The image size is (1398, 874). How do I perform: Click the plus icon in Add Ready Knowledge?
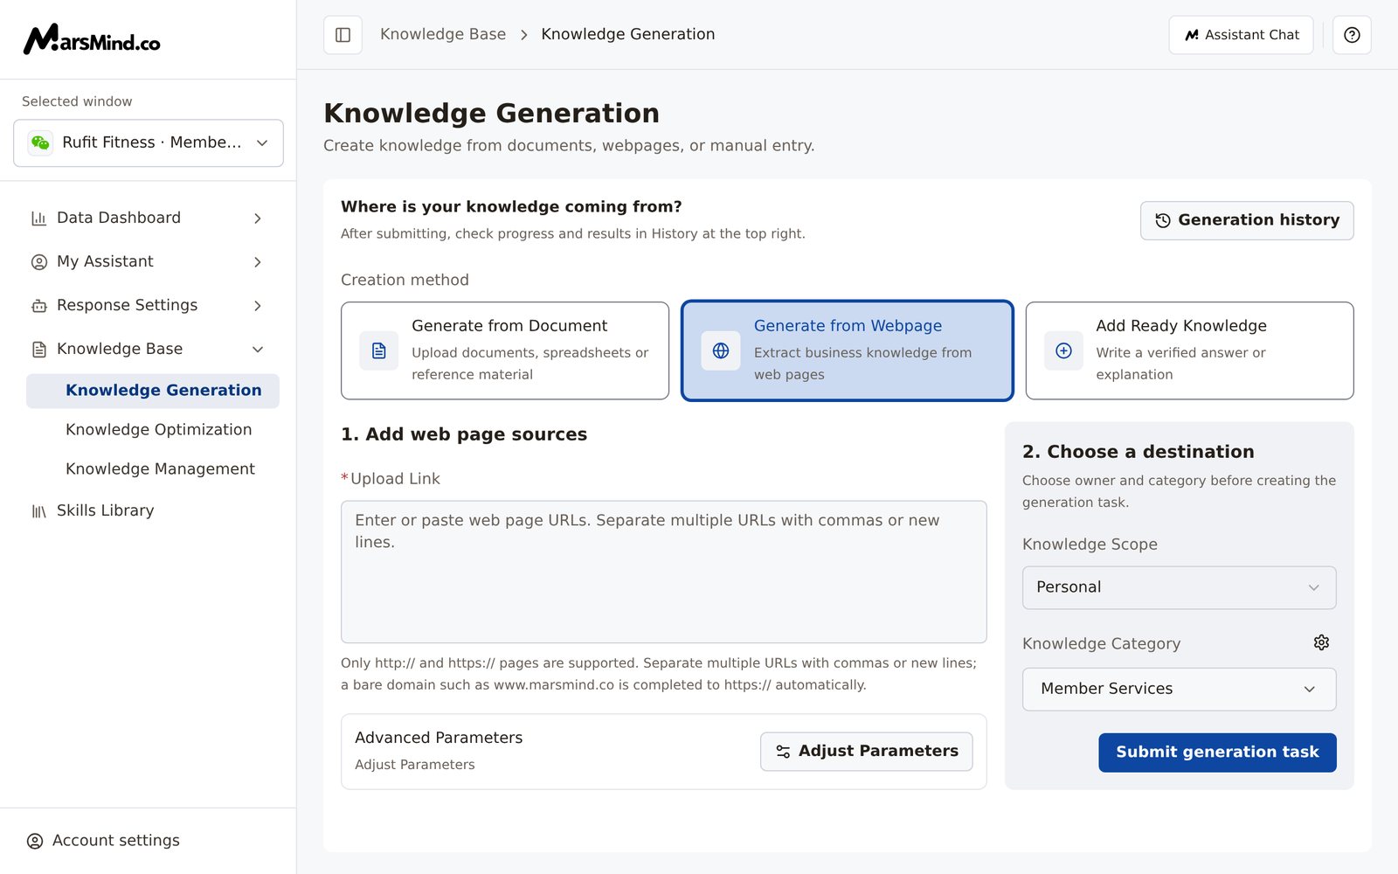click(1063, 350)
